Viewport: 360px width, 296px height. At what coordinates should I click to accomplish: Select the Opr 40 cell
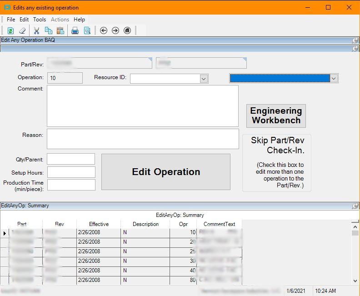[x=183, y=271]
